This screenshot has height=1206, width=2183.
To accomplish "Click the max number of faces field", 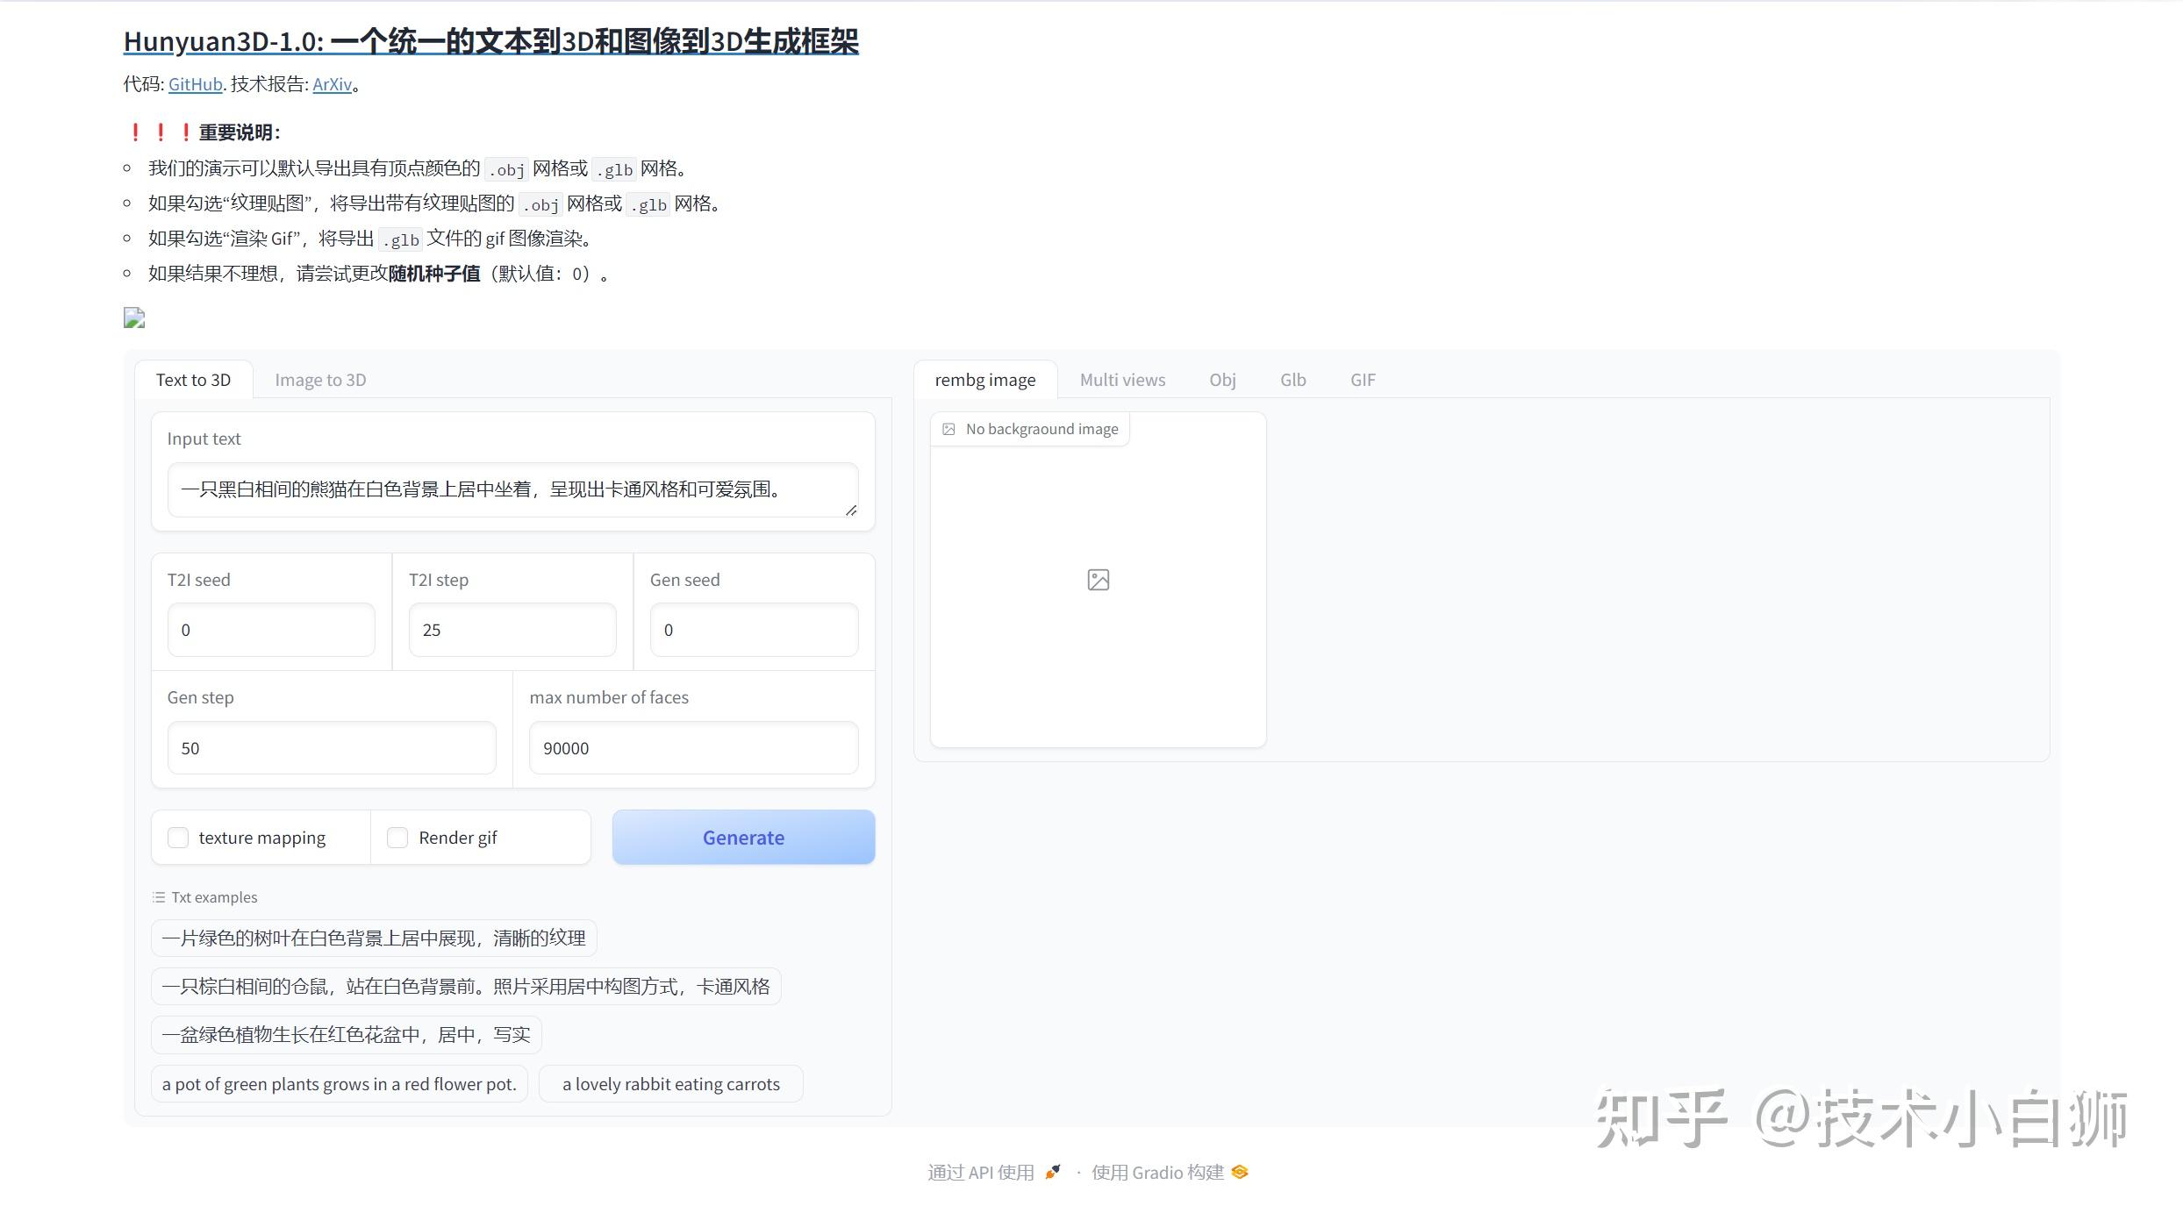I will [x=692, y=747].
